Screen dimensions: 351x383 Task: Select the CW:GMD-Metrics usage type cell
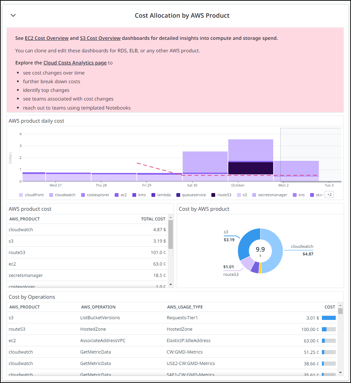point(185,352)
